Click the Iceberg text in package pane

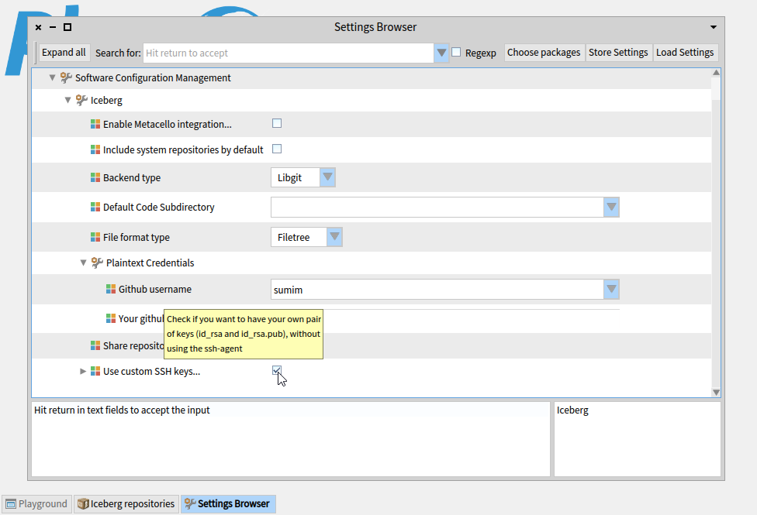tap(572, 410)
